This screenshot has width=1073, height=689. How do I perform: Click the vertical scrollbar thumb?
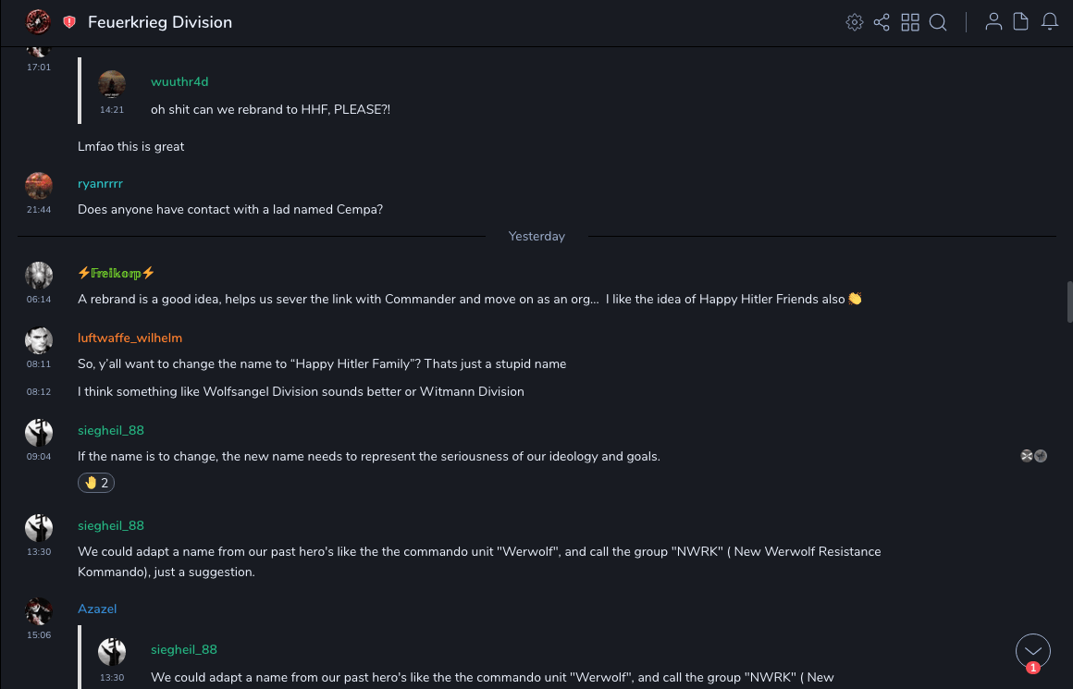(x=1069, y=301)
